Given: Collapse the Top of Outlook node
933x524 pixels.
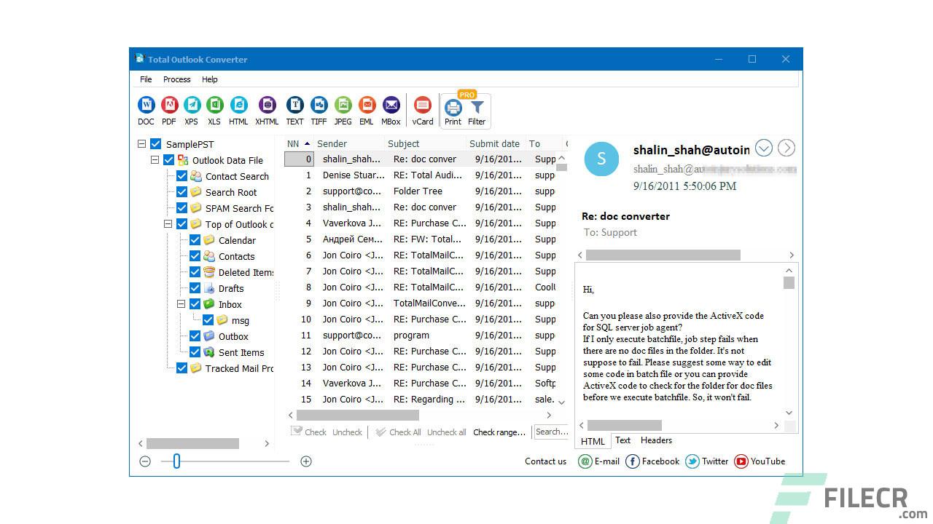Looking at the screenshot, I should point(168,224).
